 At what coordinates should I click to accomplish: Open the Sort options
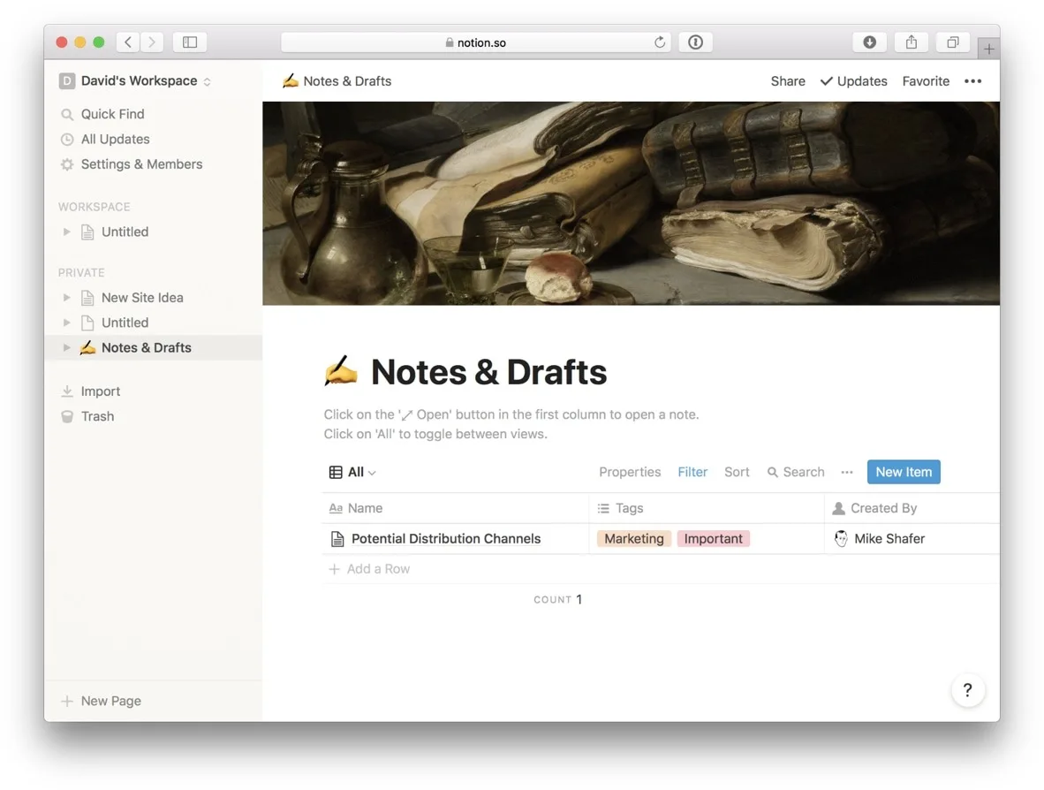point(737,472)
